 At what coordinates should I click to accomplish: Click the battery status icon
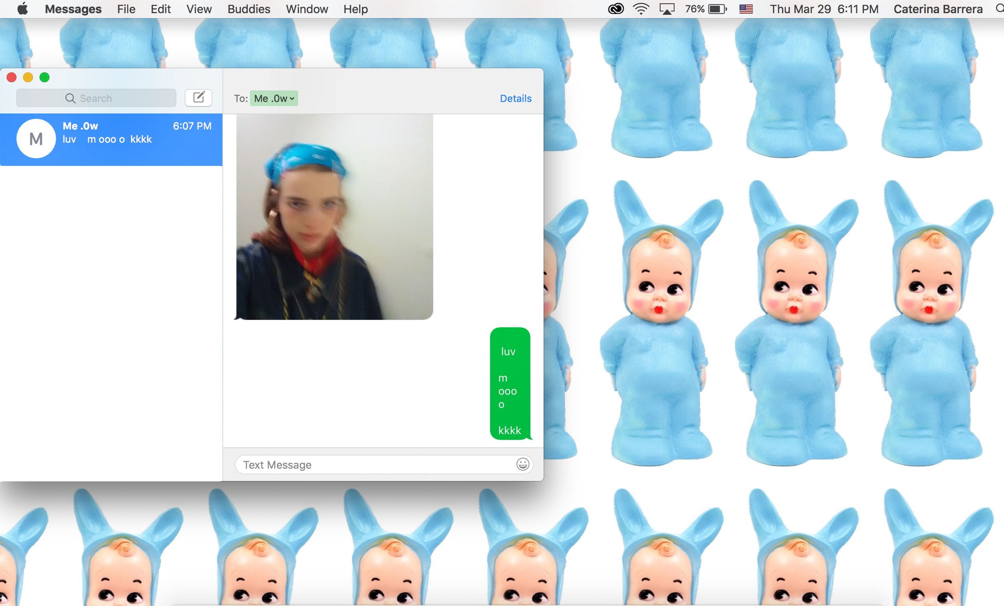(x=718, y=9)
